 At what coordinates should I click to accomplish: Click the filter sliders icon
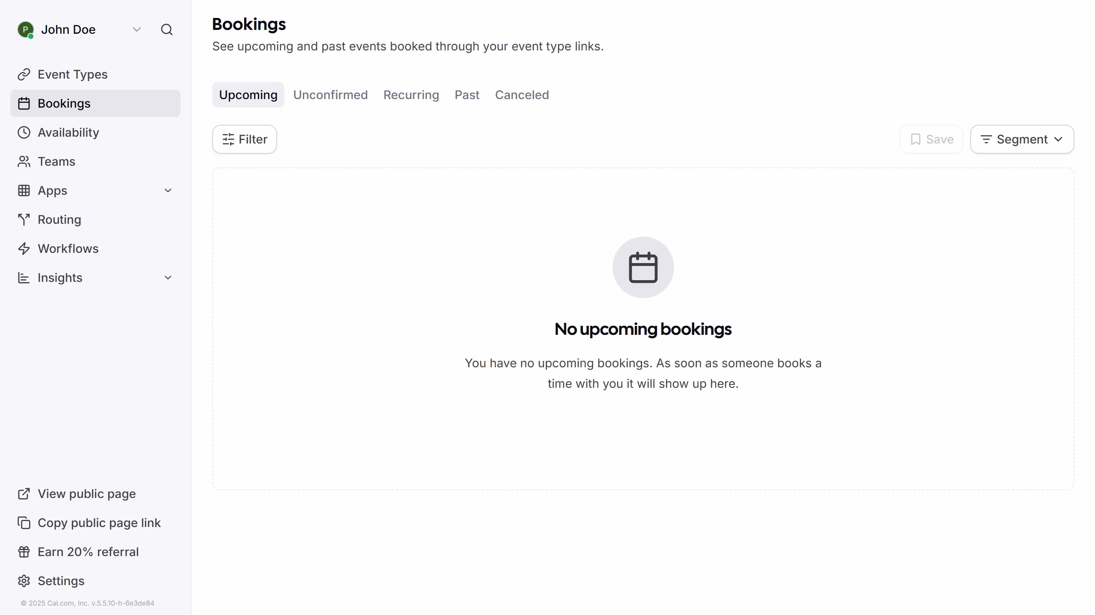pyautogui.click(x=228, y=139)
